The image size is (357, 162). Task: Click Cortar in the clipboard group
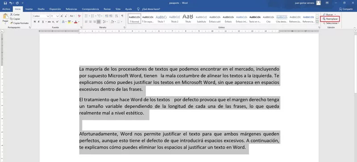coord(15,15)
